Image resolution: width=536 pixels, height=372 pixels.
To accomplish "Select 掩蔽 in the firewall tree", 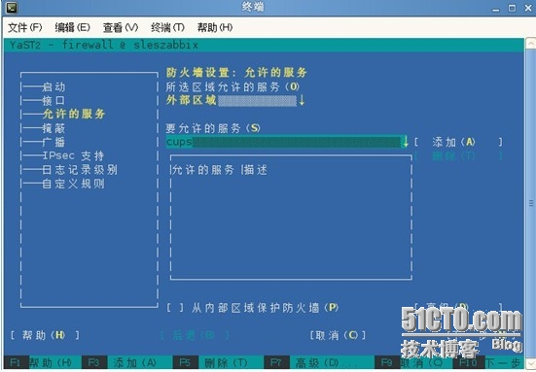I will pyautogui.click(x=54, y=128).
